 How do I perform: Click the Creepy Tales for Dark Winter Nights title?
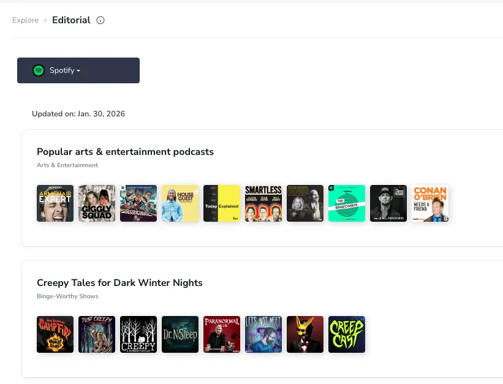[x=119, y=283]
